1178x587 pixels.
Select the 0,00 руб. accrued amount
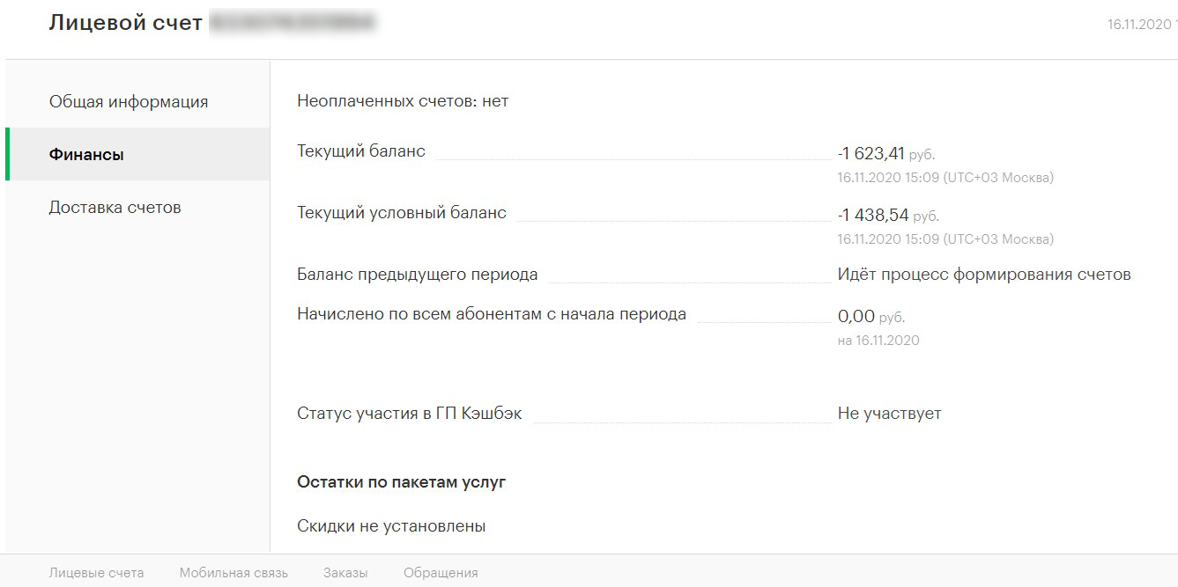click(x=871, y=317)
